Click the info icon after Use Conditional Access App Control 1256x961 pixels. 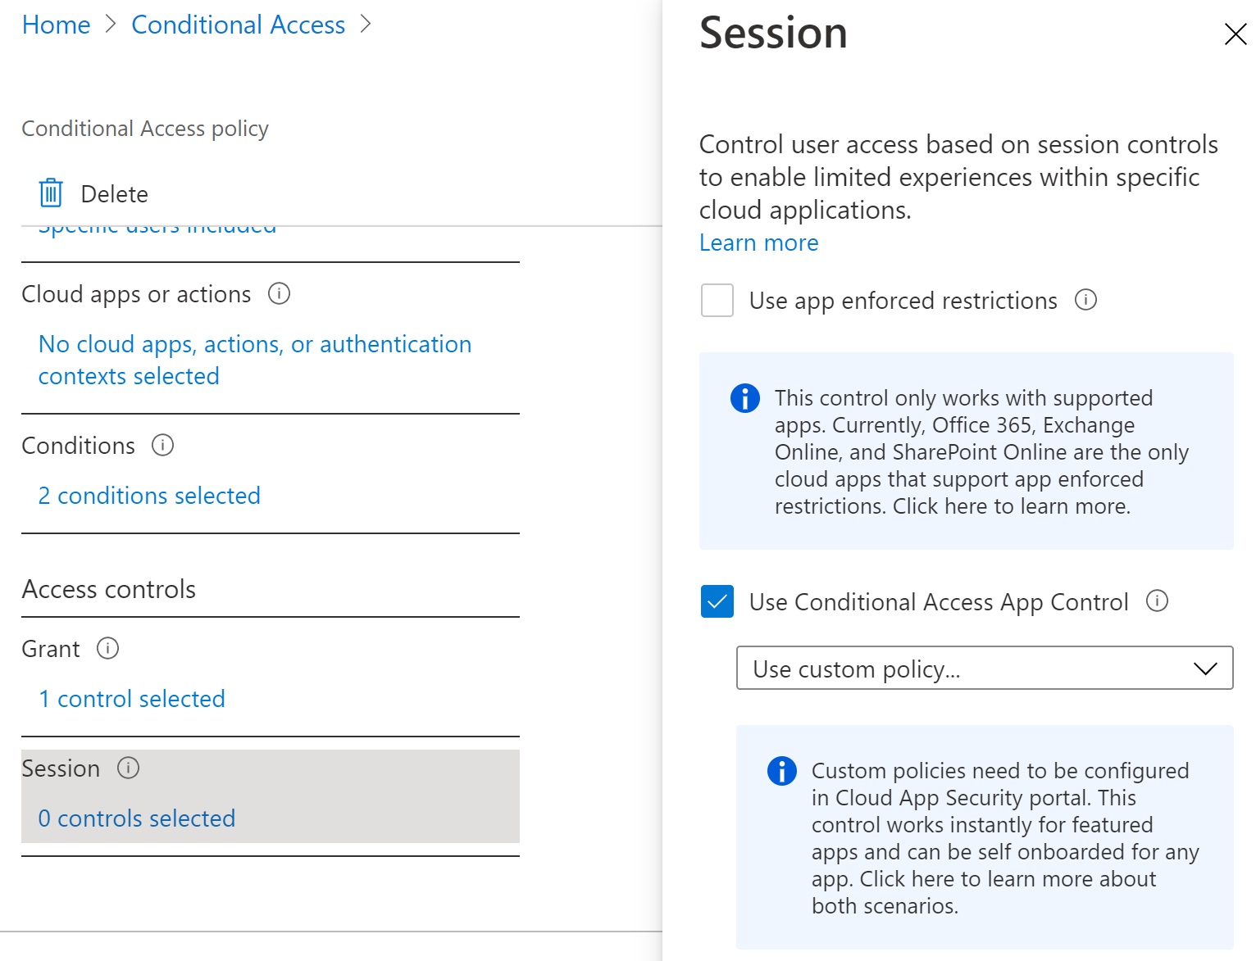click(x=1157, y=601)
